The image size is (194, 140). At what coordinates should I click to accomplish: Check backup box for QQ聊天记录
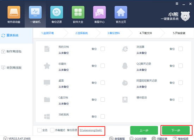click(x=181, y=66)
